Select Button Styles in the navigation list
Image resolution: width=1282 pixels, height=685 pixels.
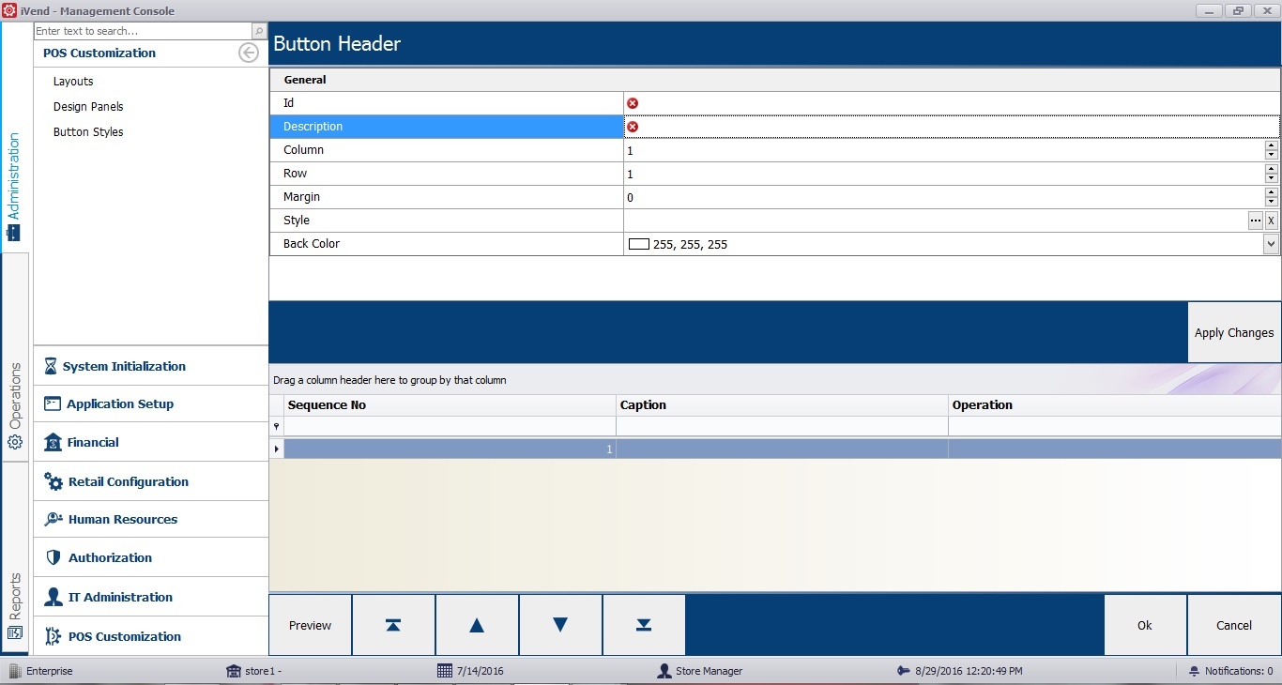[88, 132]
